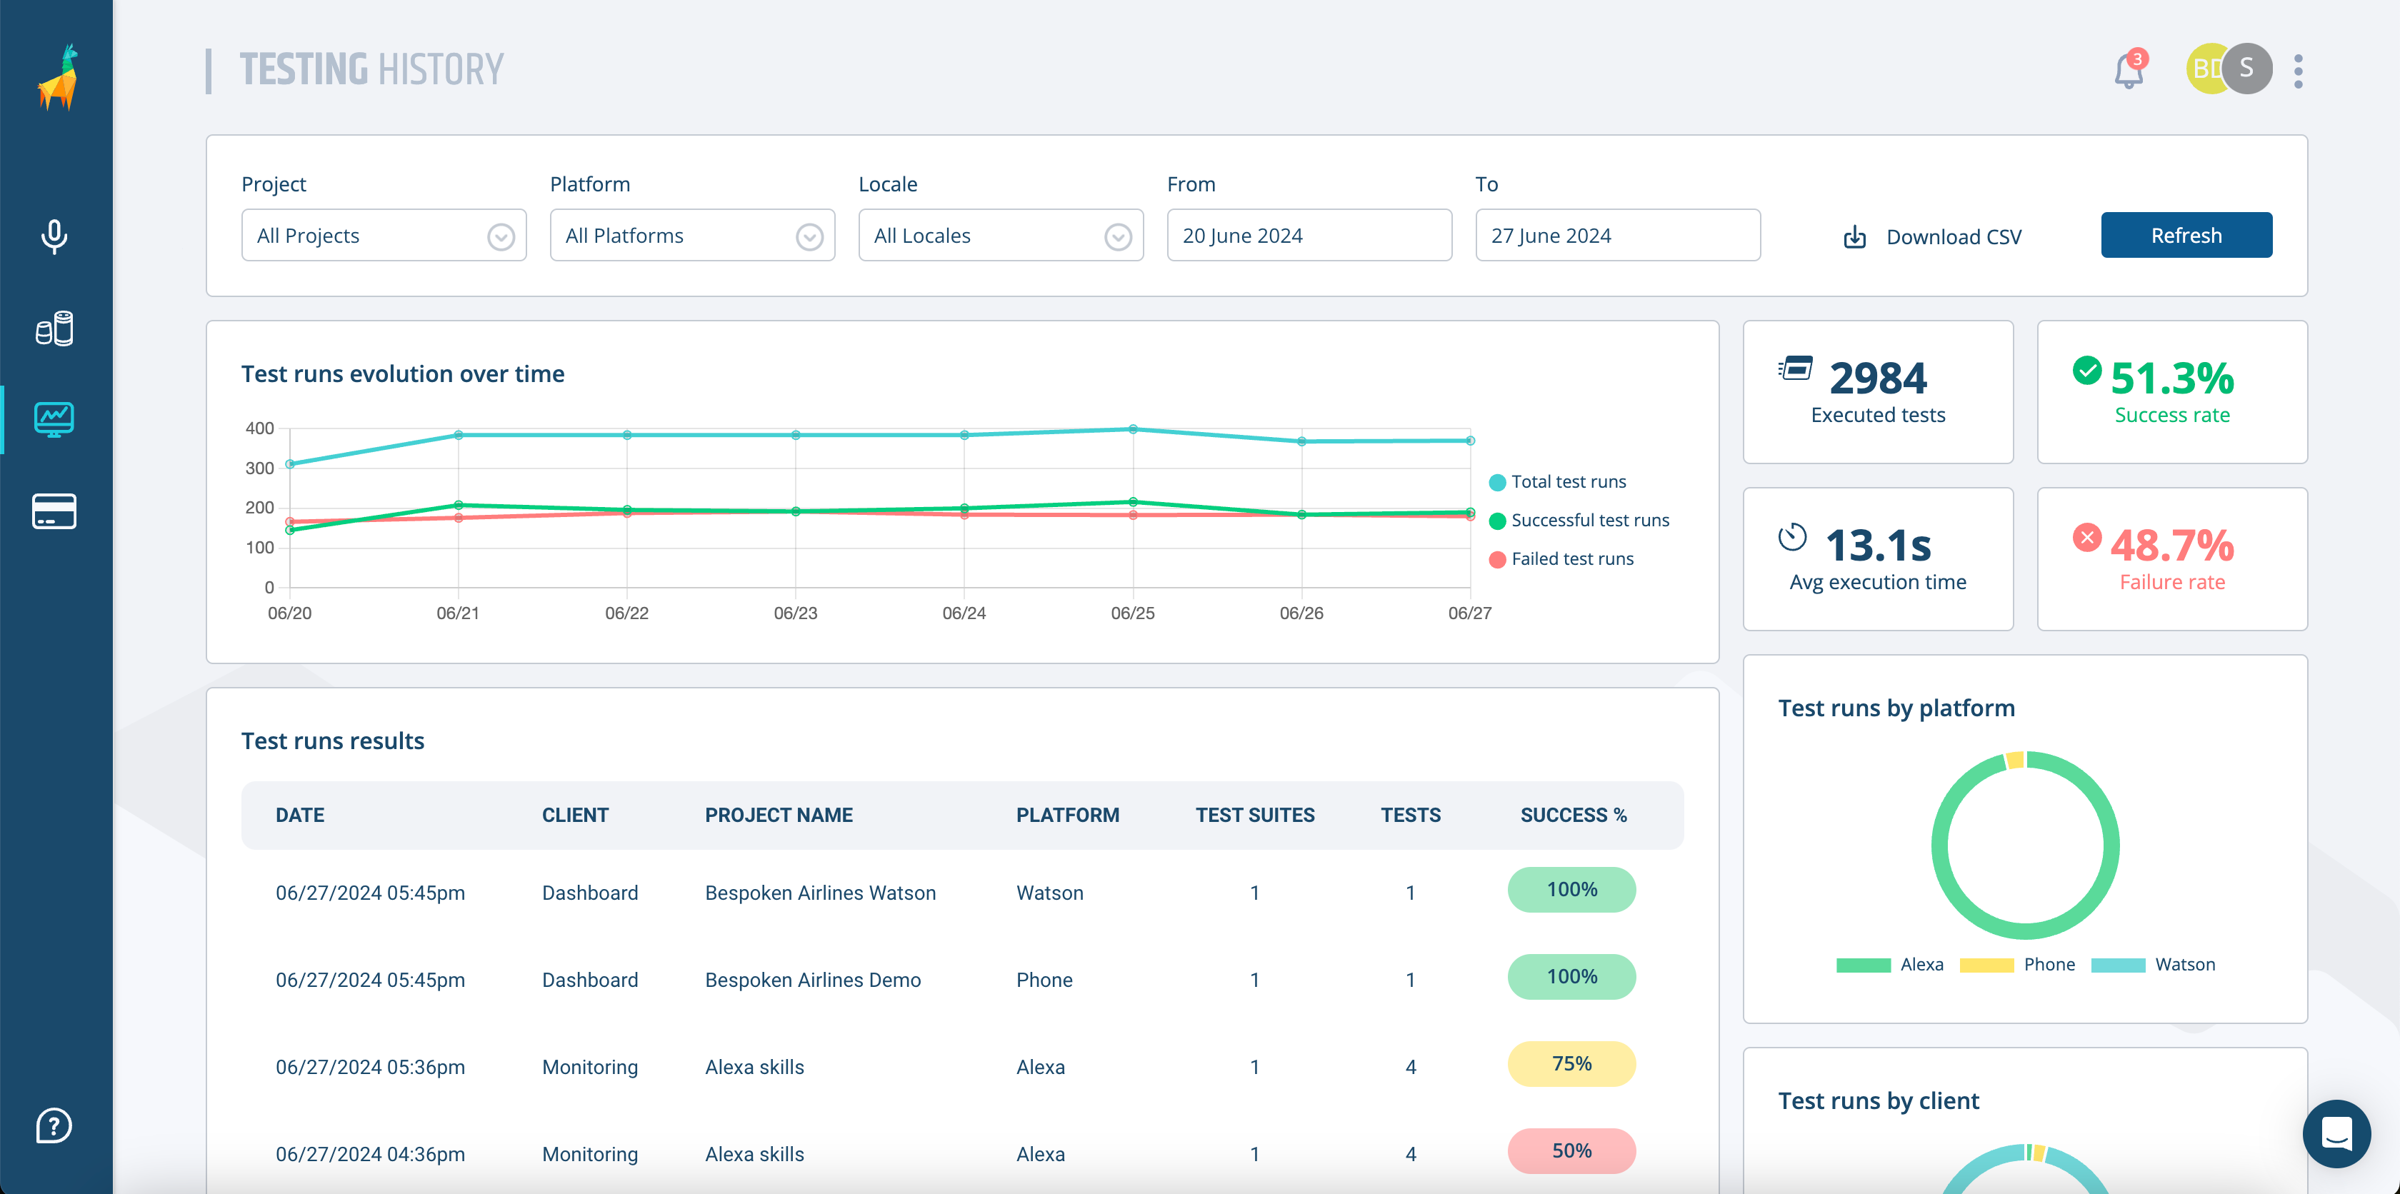Image resolution: width=2400 pixels, height=1194 pixels.
Task: Open the All Projects dropdown
Action: click(x=384, y=236)
